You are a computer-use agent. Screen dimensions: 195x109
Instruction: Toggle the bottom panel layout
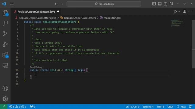[160, 4]
